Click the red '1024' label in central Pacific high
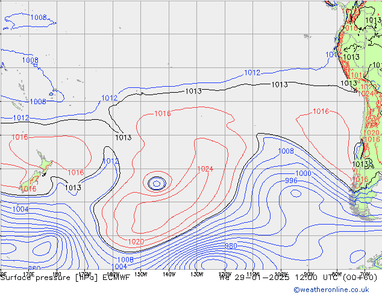The width and height of the screenshot is (382, 295). [x=205, y=169]
